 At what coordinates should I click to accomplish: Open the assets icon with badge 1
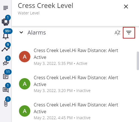click(6, 22)
